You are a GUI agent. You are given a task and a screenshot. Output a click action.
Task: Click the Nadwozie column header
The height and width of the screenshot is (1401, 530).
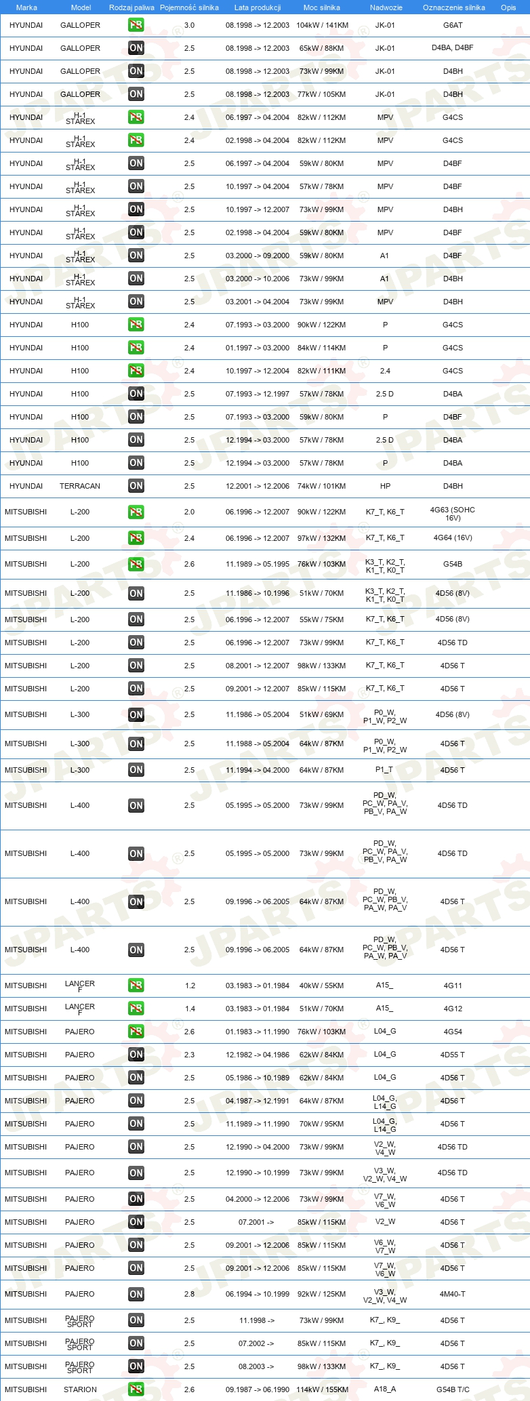pos(386,7)
